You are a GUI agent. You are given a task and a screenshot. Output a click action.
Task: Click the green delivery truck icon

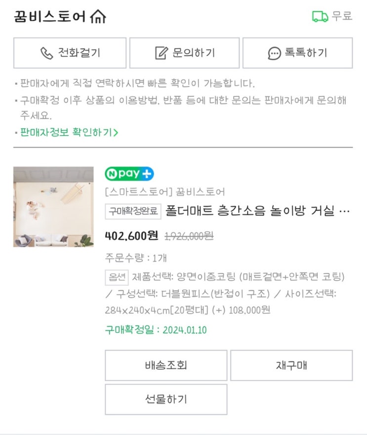point(320,16)
